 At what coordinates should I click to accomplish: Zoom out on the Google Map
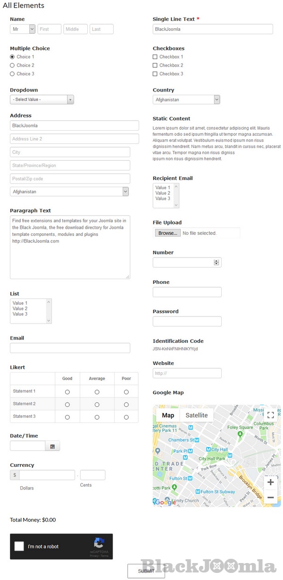pos(270,497)
